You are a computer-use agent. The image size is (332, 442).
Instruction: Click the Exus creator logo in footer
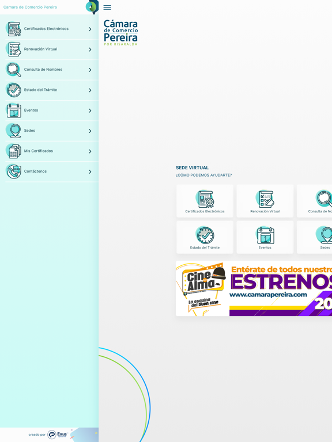(58, 435)
